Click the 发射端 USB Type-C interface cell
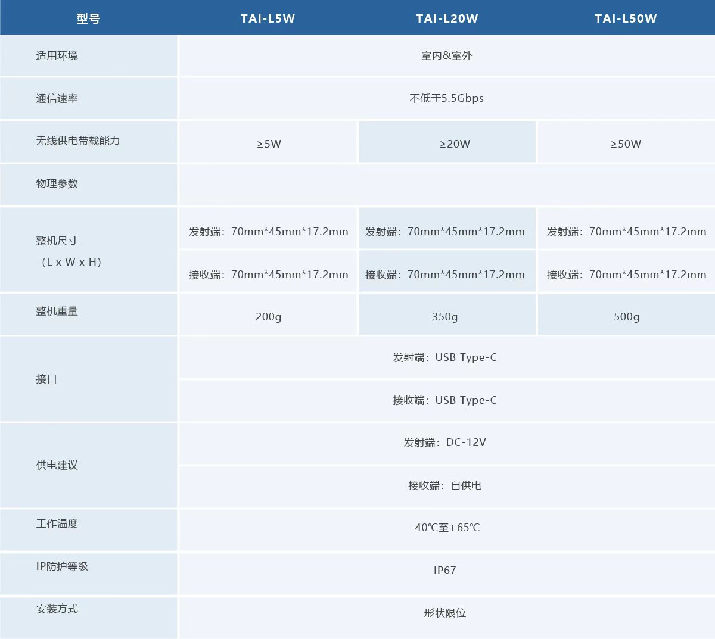The image size is (715, 639). (x=444, y=357)
